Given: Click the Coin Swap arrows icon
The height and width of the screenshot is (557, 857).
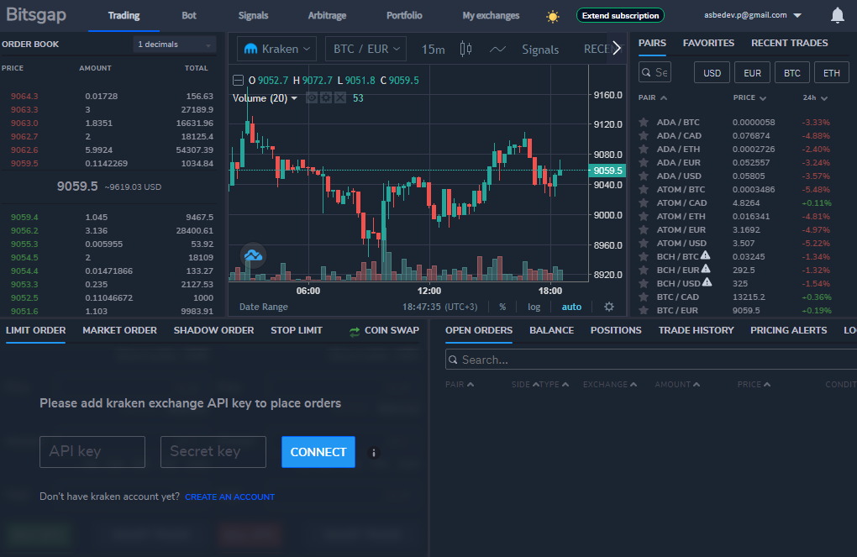Looking at the screenshot, I should point(355,331).
